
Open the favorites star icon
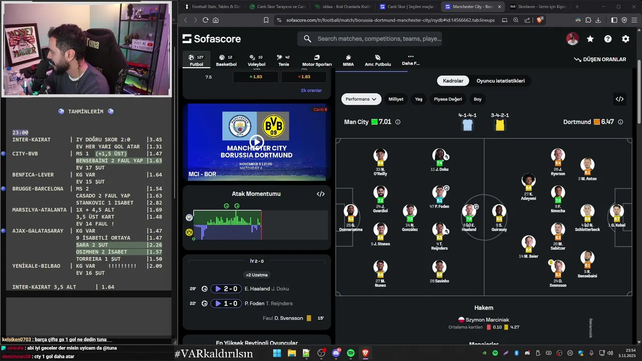tap(590, 39)
